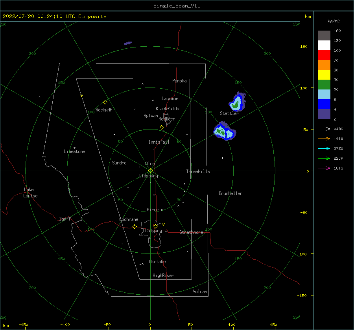
Task: Click the RedDeer city label
Action: tap(167, 119)
